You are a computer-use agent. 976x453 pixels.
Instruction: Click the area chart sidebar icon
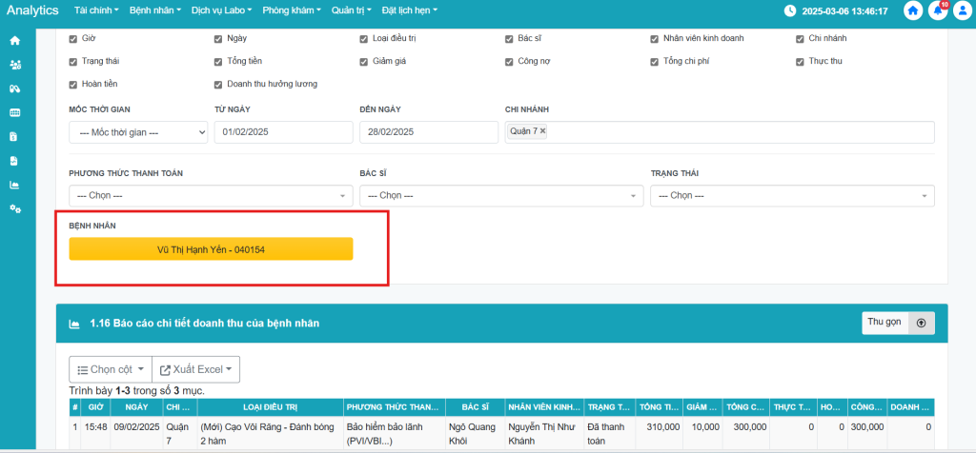coord(14,185)
